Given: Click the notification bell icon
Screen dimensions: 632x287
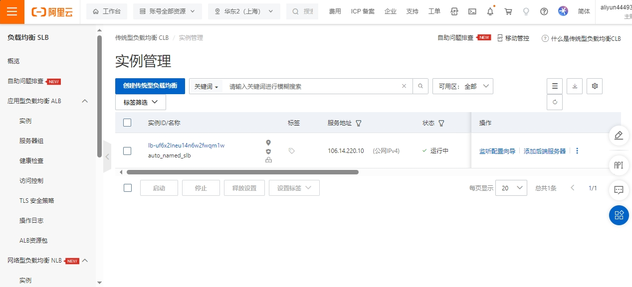Looking at the screenshot, I should coord(490,11).
